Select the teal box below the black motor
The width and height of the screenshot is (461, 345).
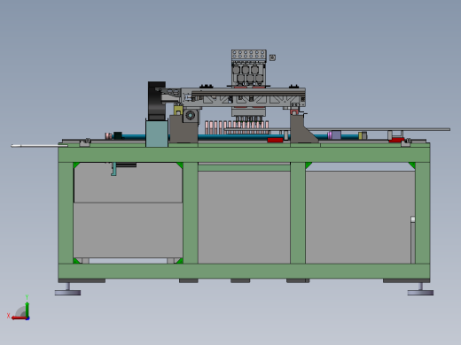(157, 134)
